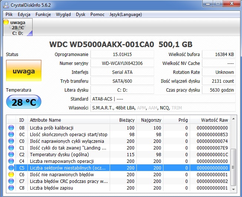Click status icon of selected C5 row
The image size is (242, 197).
click(x=11, y=168)
